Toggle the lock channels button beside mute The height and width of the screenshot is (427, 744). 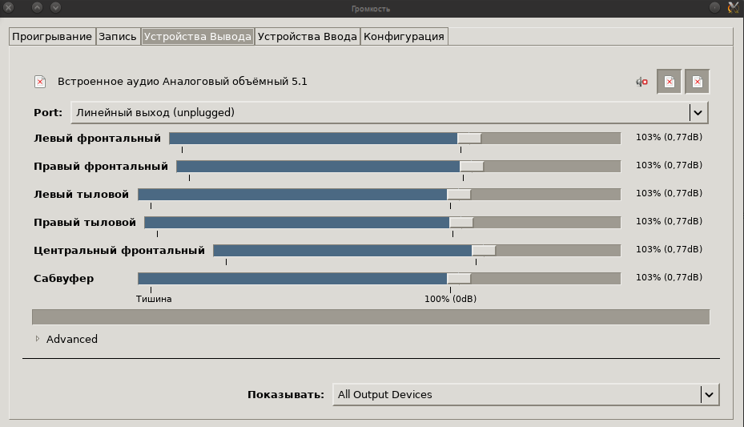tap(670, 82)
